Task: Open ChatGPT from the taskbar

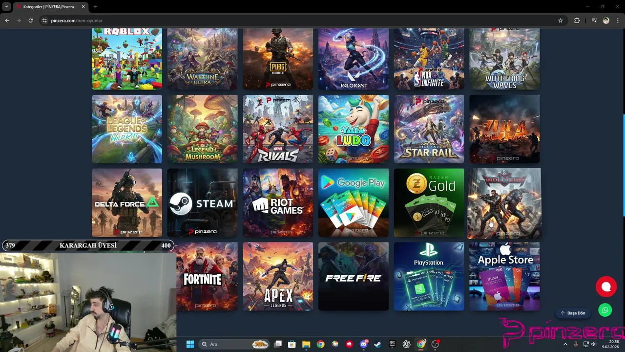Action: click(406, 344)
